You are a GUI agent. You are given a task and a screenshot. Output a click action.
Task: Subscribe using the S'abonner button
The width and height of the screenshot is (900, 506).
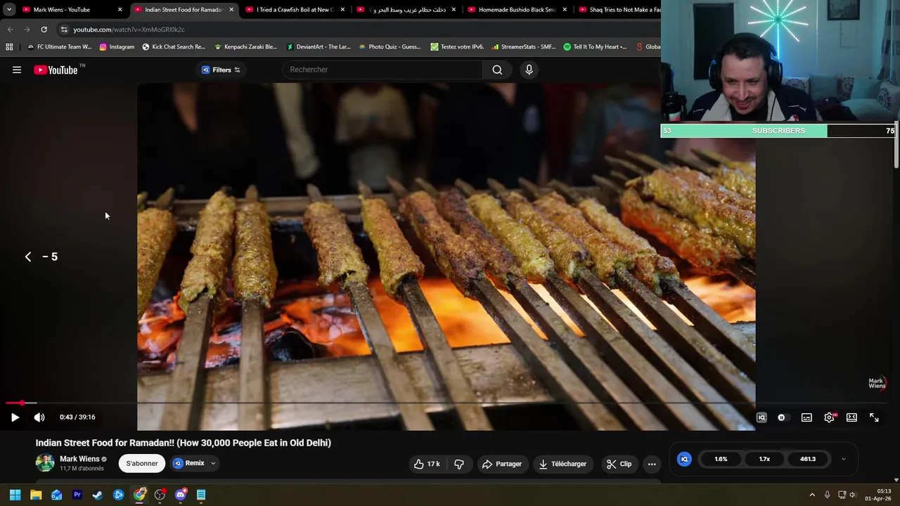click(142, 463)
